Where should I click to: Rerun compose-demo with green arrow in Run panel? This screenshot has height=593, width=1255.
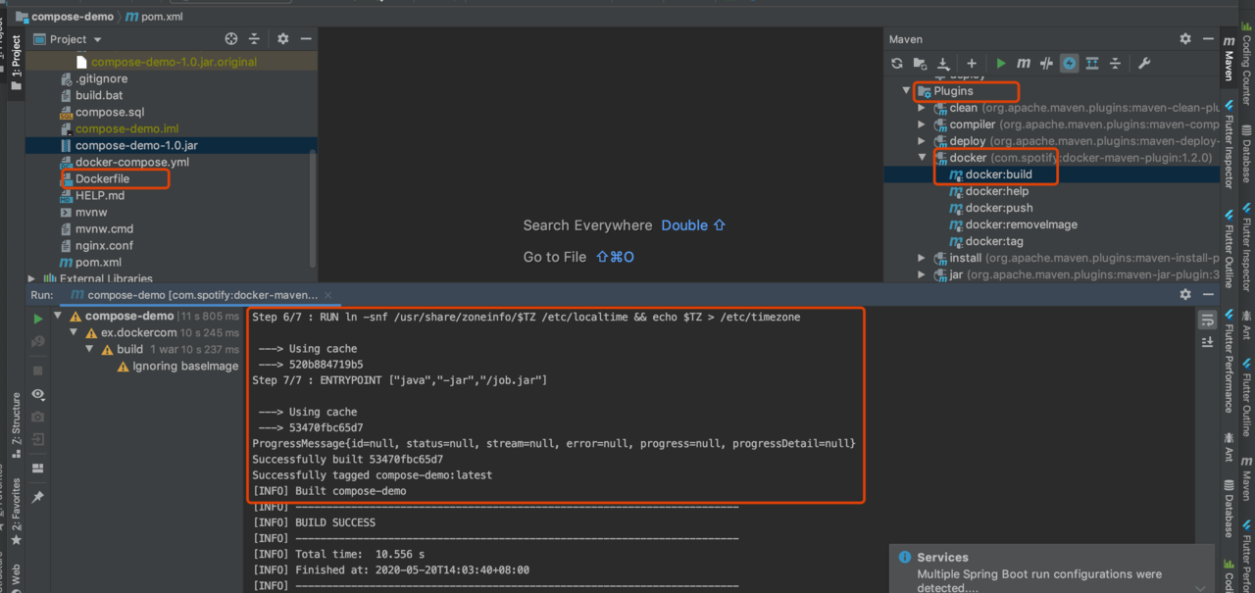(38, 319)
